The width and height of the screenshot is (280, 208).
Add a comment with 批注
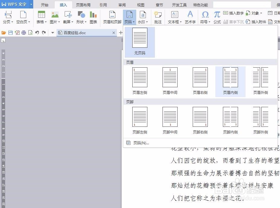point(158,18)
